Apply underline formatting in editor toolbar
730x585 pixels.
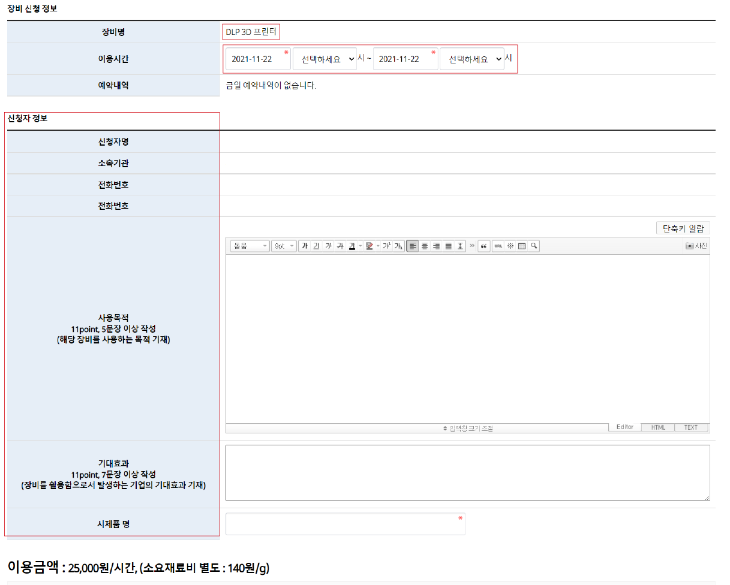pos(316,246)
